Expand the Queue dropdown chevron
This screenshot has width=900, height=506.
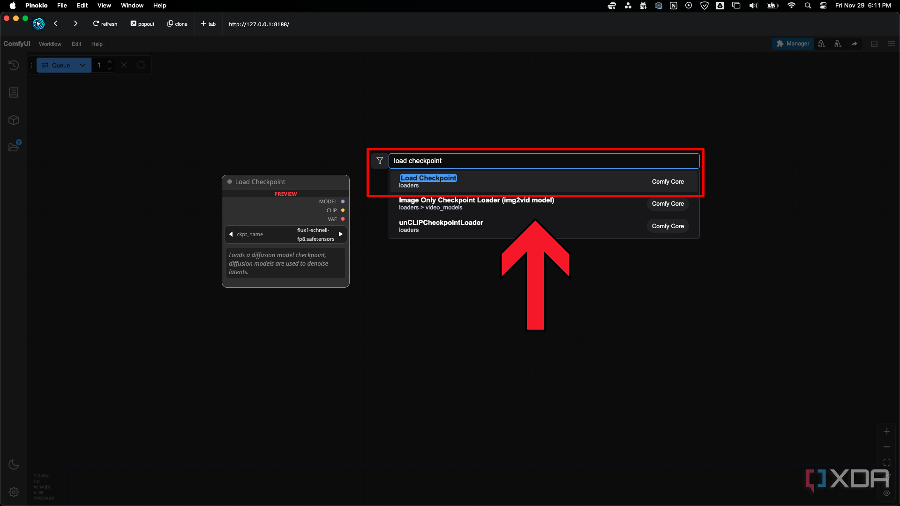(x=83, y=65)
